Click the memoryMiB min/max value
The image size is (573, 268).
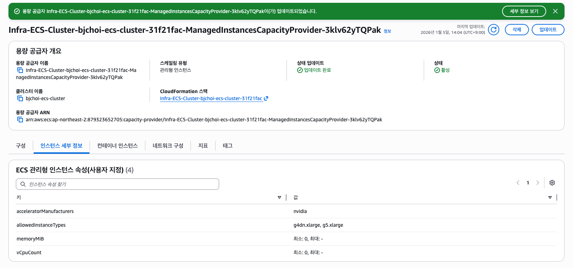(x=308, y=239)
